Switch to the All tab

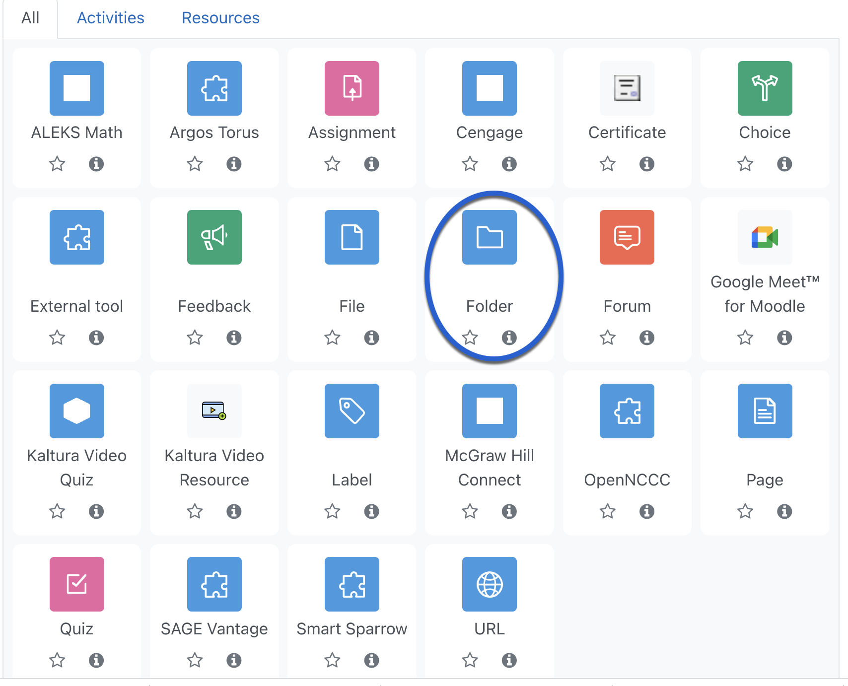(x=30, y=18)
